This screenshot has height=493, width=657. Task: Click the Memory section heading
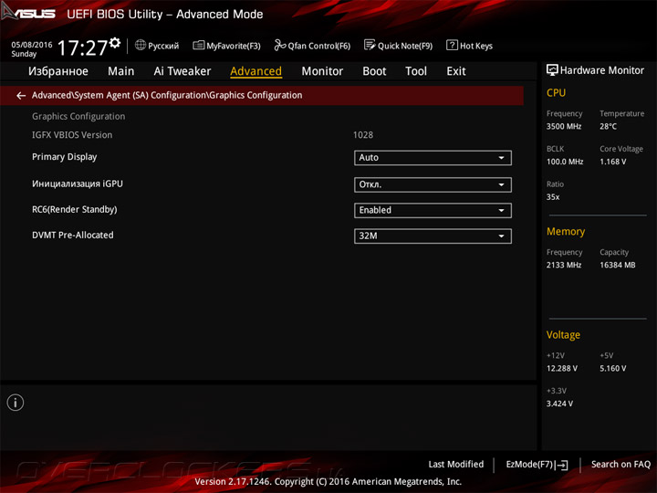pyautogui.click(x=566, y=231)
